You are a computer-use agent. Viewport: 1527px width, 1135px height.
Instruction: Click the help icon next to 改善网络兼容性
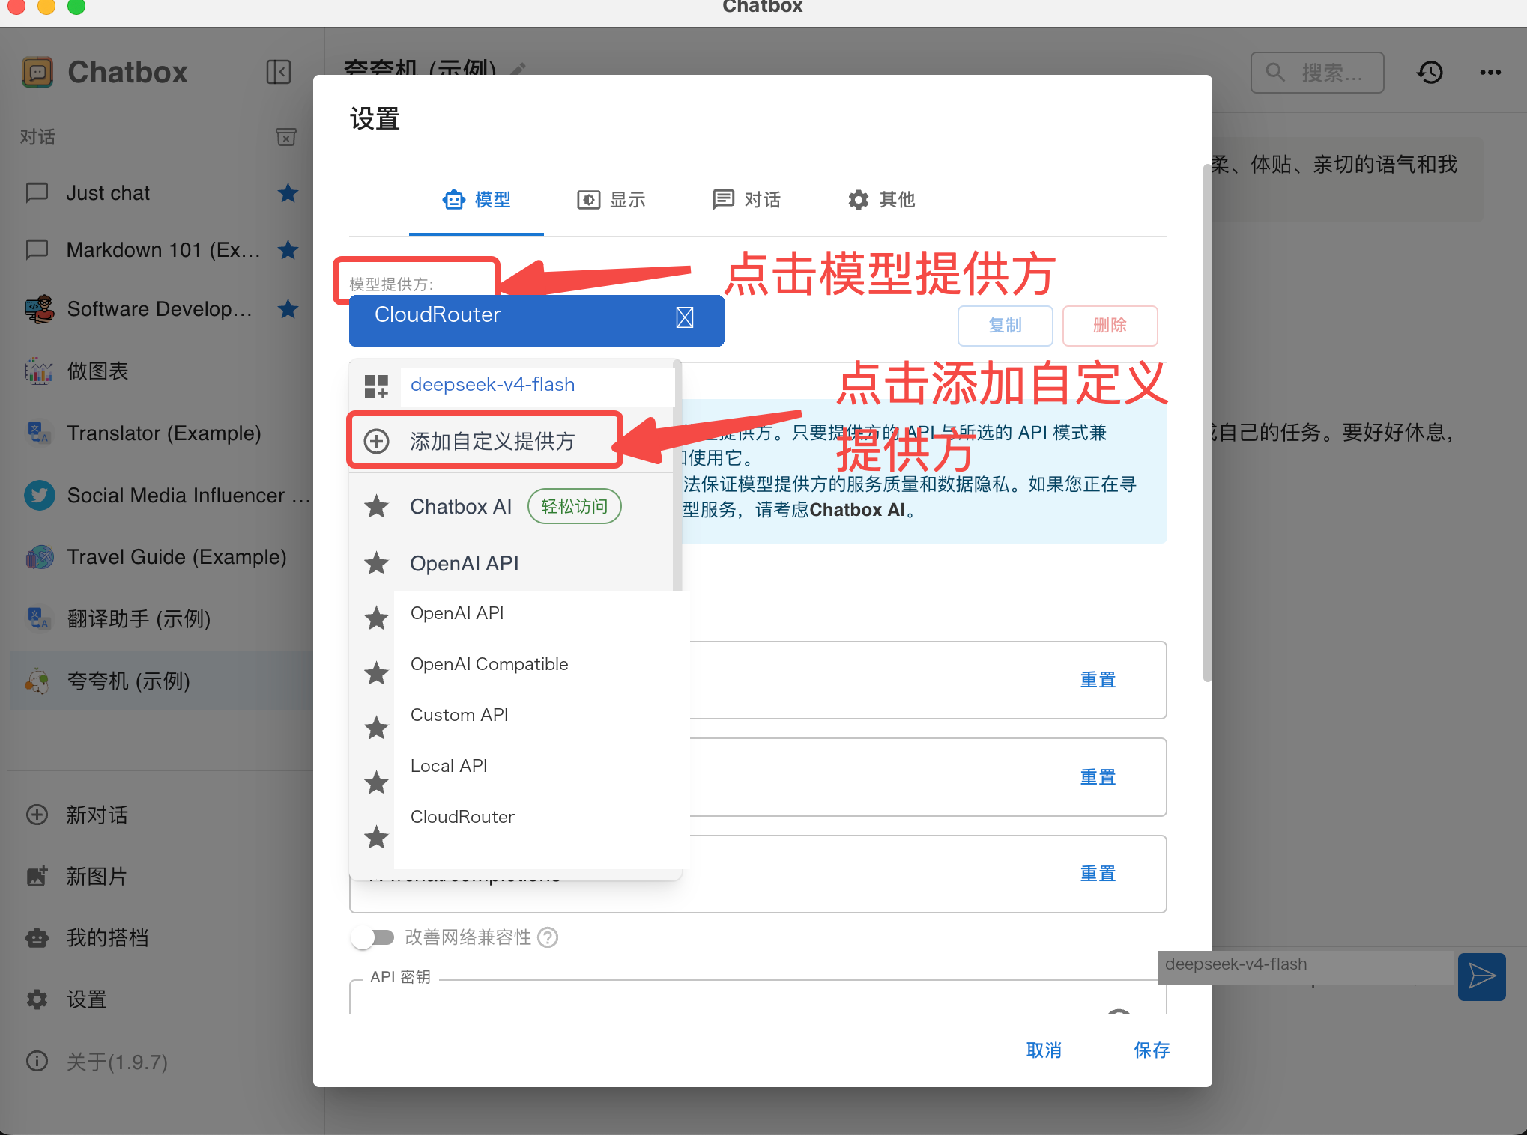point(548,937)
